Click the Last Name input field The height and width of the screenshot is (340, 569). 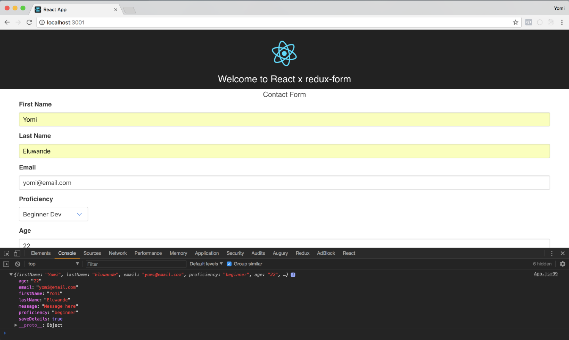pyautogui.click(x=284, y=151)
